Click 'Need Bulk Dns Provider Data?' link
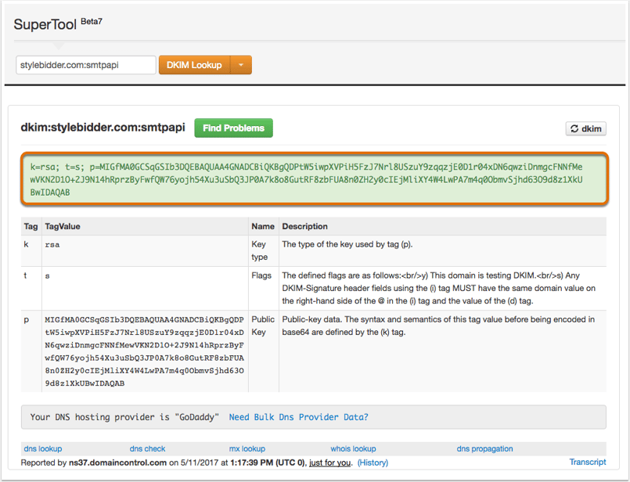This screenshot has width=630, height=482. pyautogui.click(x=298, y=417)
